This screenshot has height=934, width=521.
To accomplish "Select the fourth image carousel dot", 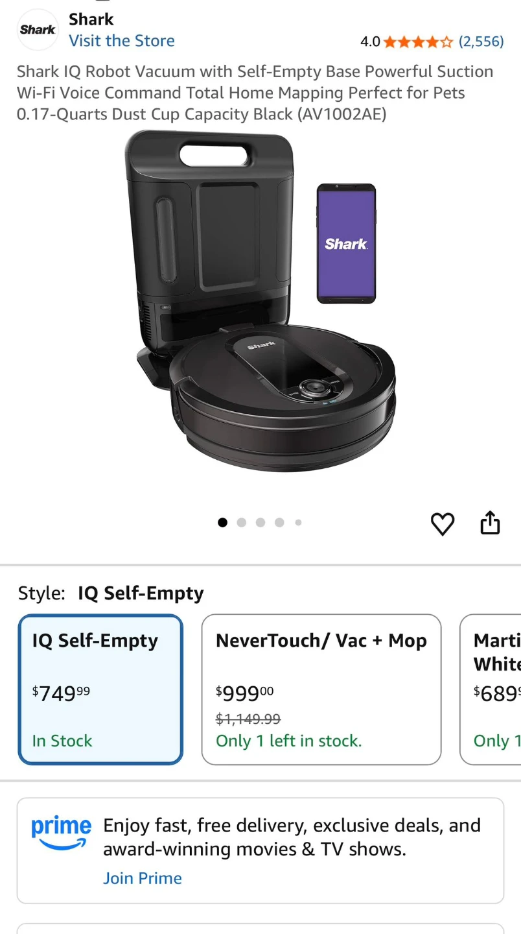I will coord(279,522).
